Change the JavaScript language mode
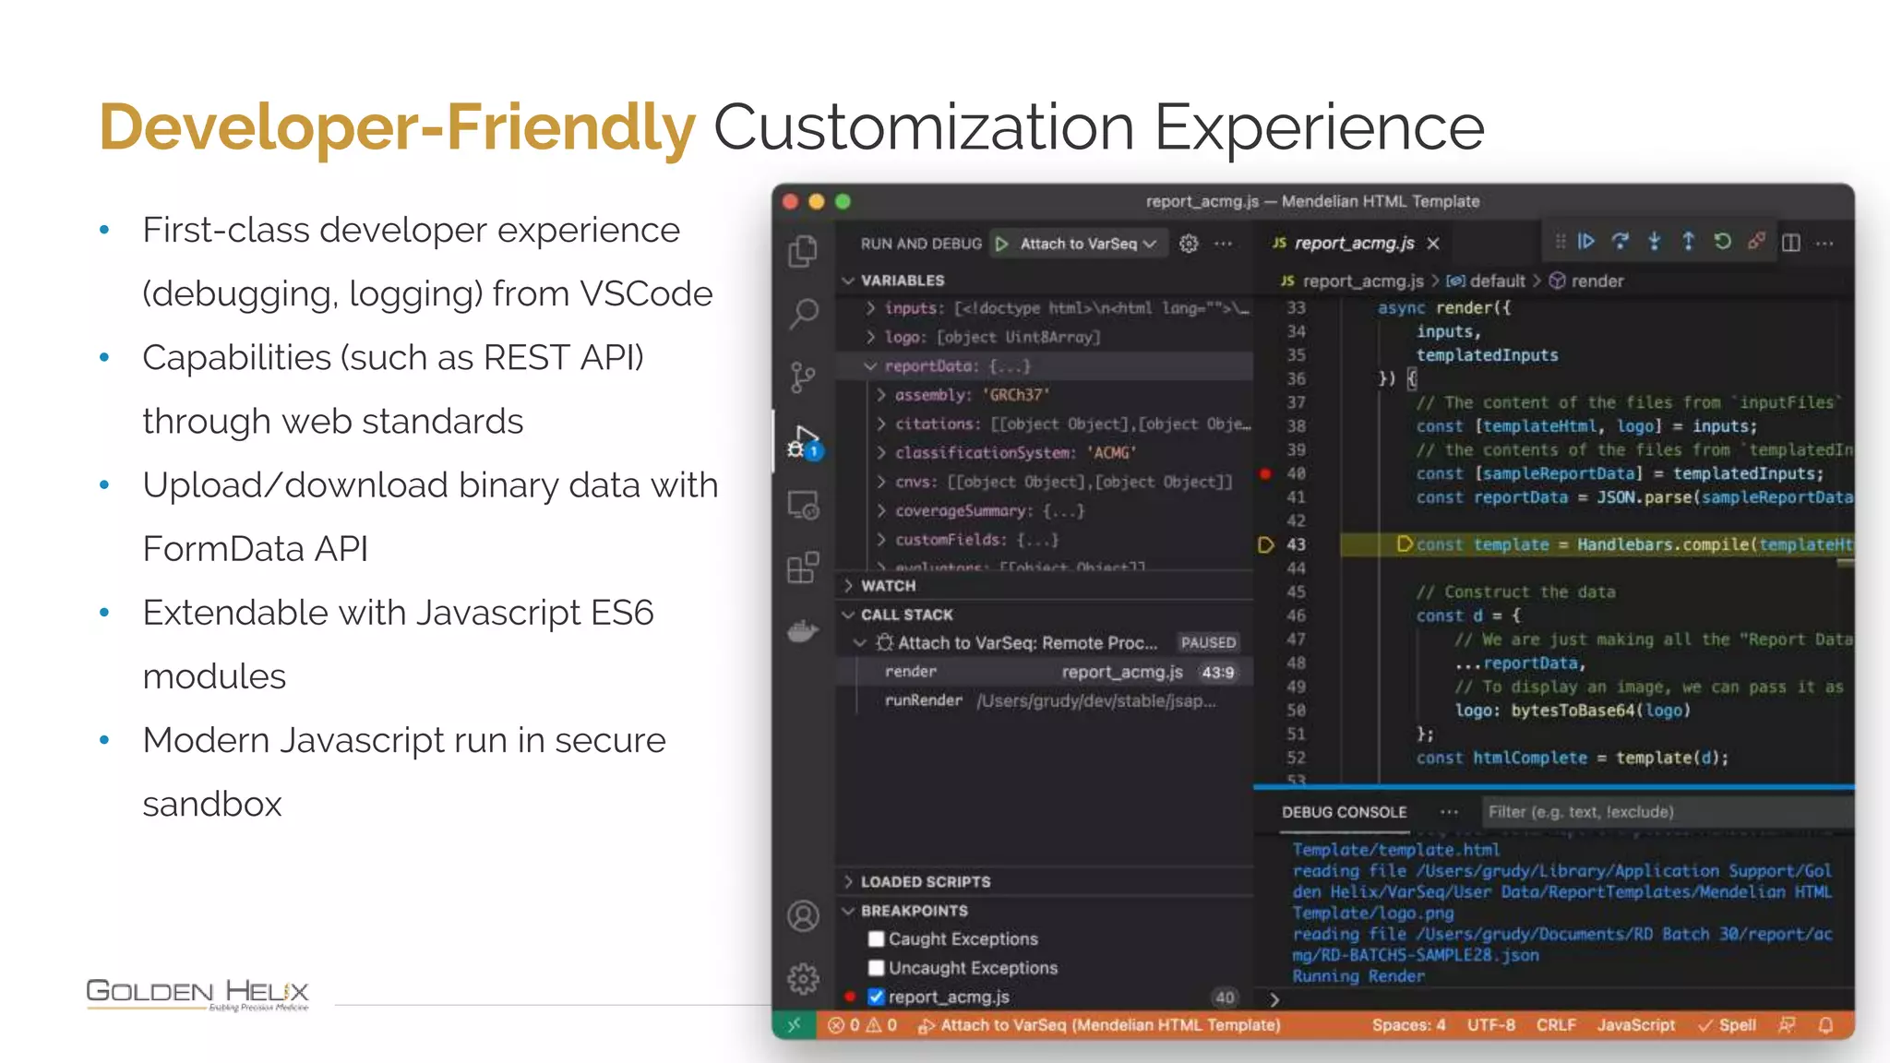Screen dimensions: 1890x1063 pyautogui.click(x=1636, y=1025)
